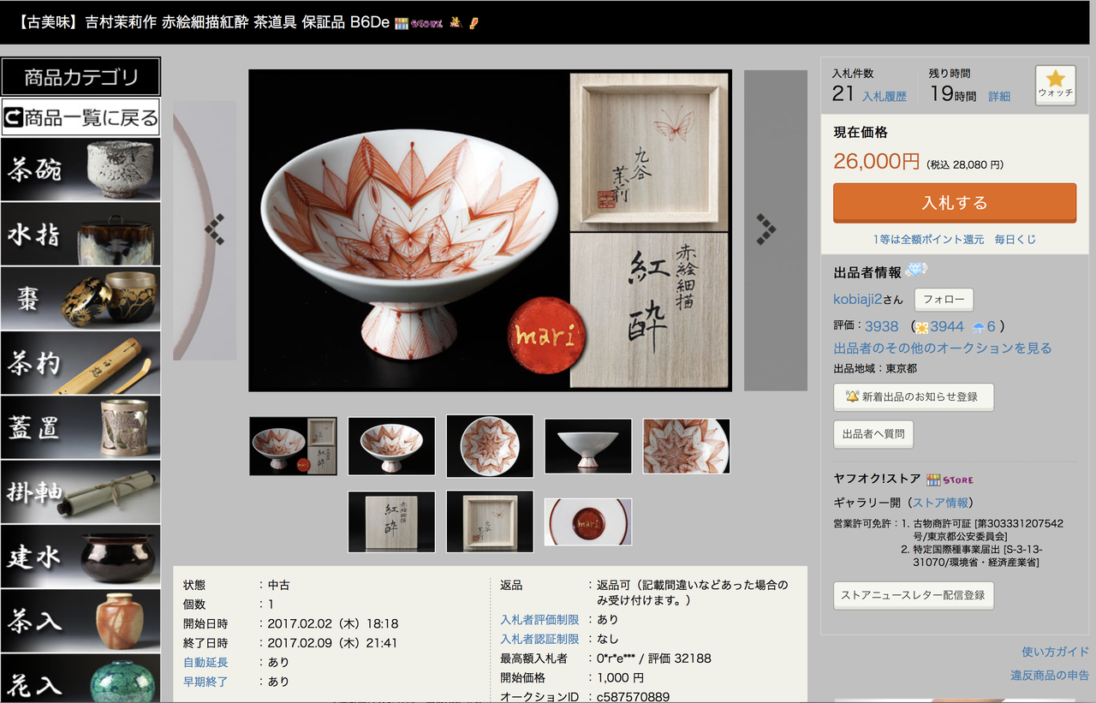Show previous image with left arrow

point(205,230)
